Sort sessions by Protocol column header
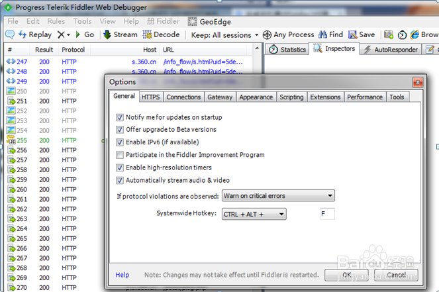The width and height of the screenshot is (439, 292). (x=73, y=50)
